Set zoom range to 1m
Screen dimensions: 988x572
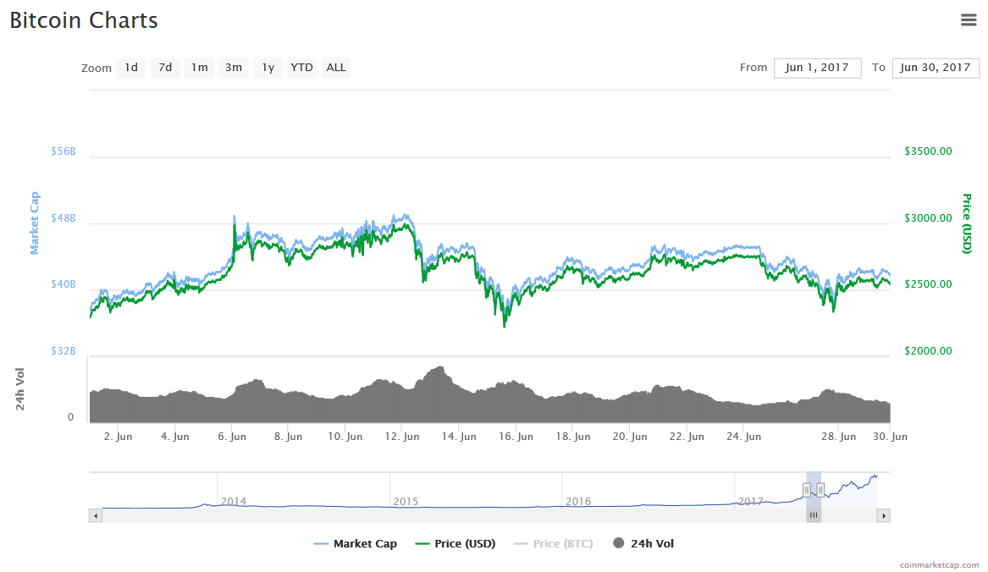tap(199, 68)
